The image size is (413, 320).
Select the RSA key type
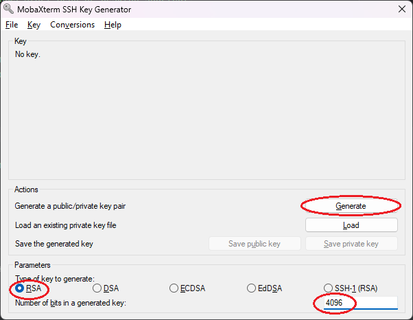coord(28,288)
